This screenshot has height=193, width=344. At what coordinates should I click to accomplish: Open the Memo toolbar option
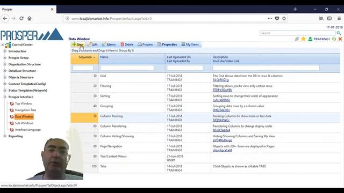(x=109, y=44)
